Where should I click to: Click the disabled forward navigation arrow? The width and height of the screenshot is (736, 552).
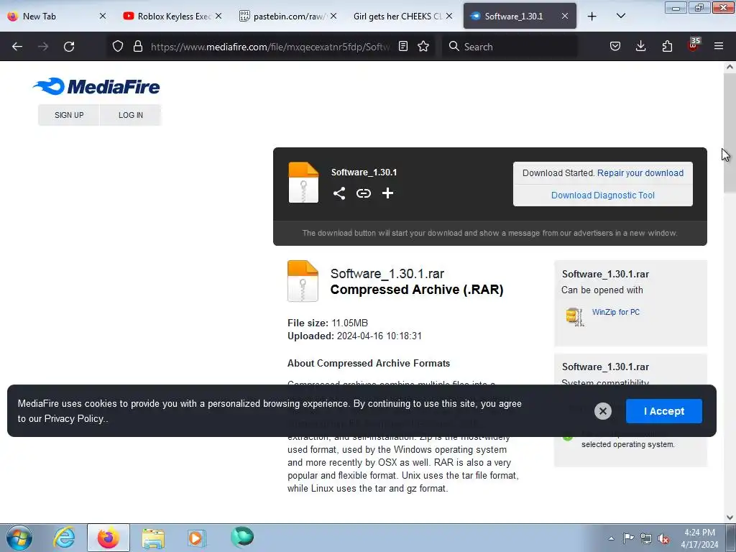(43, 47)
